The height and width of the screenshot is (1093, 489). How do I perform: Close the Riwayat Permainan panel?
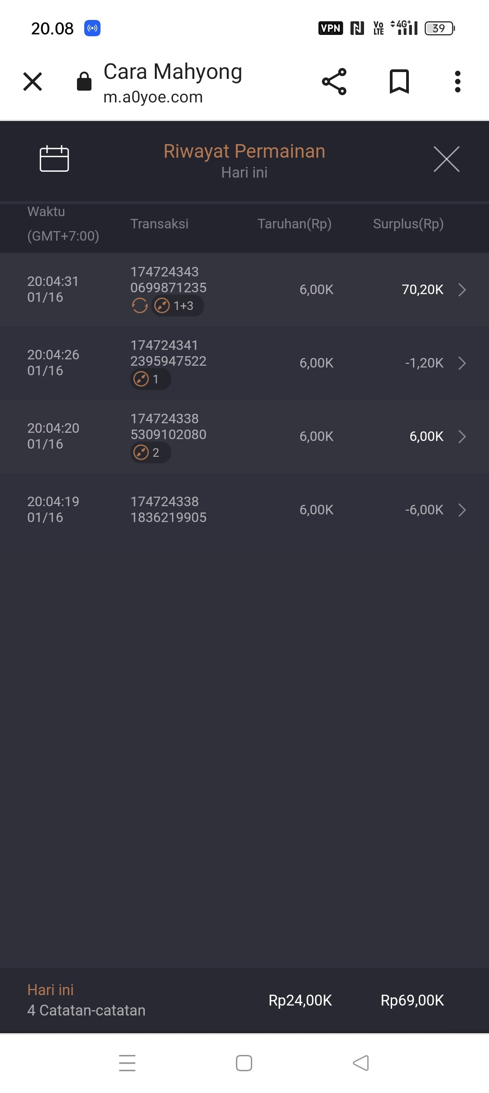(x=446, y=159)
